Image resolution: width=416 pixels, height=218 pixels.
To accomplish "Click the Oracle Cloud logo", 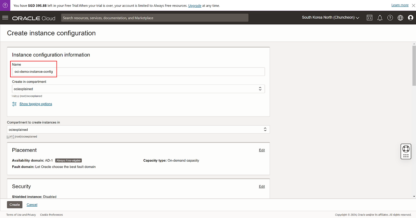I will pyautogui.click(x=34, y=18).
